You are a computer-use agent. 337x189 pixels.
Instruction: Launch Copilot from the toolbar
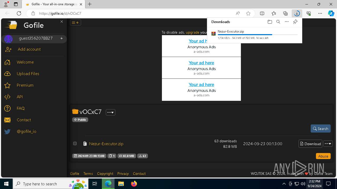pos(331,13)
